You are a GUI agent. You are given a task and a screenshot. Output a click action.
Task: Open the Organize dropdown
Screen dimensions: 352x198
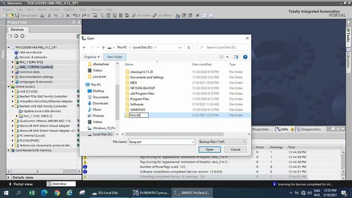[x=92, y=57]
